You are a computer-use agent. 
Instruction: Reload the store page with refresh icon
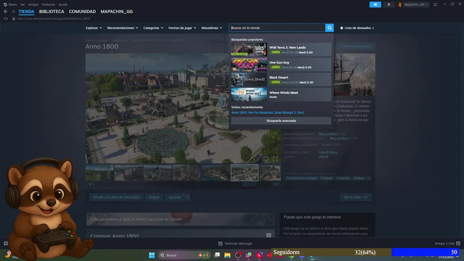(x=6, y=18)
